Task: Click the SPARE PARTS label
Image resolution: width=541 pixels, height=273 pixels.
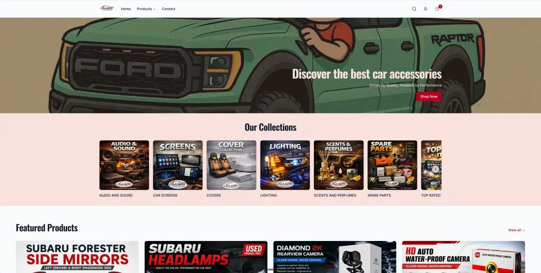Action: 379,196
